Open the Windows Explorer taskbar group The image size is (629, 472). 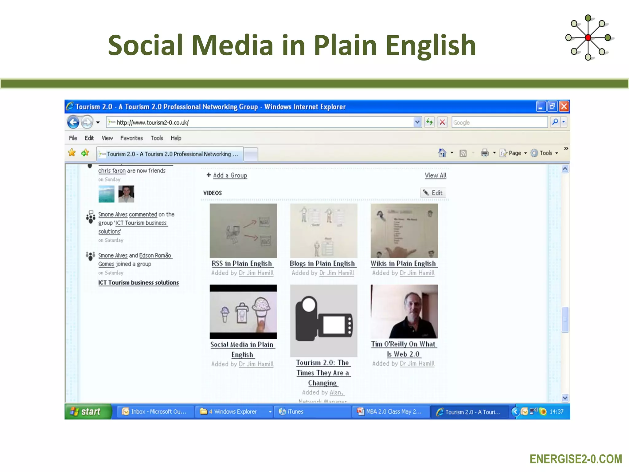[x=234, y=412]
